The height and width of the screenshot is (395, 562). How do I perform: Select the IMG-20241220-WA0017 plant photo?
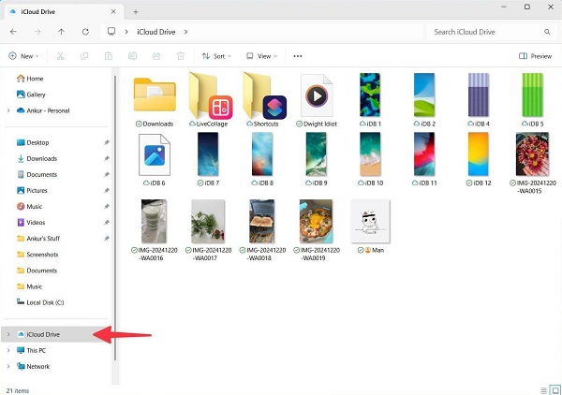(x=208, y=221)
